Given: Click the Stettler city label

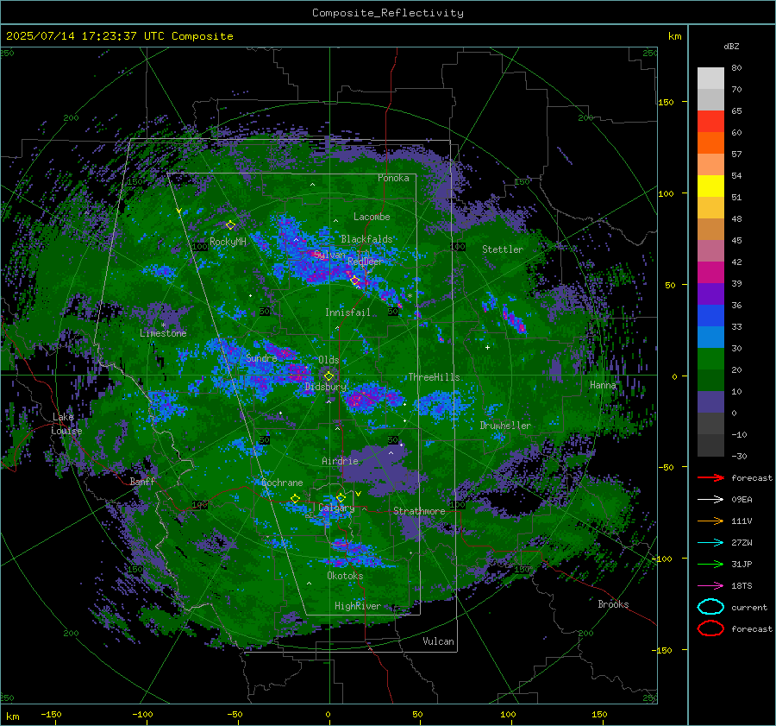Looking at the screenshot, I should (x=503, y=249).
